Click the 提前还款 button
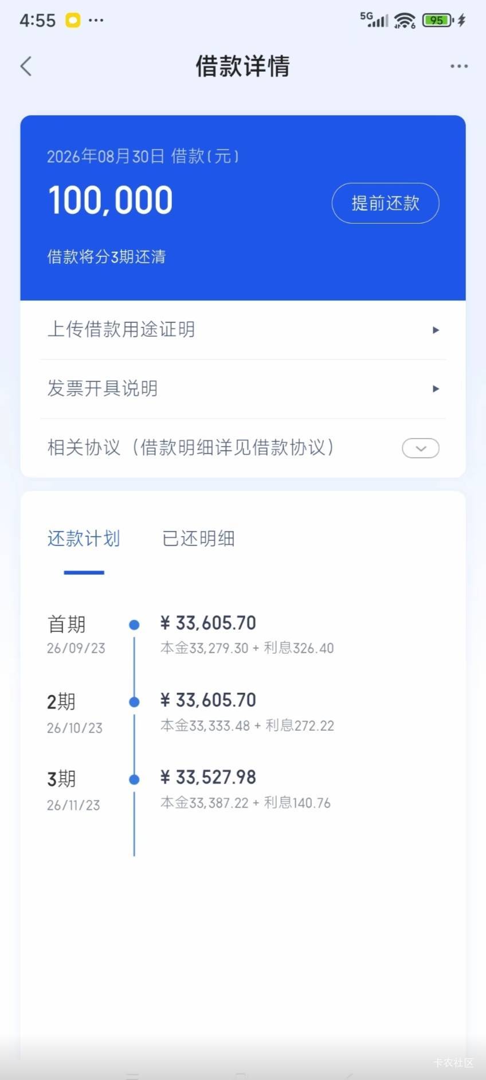The width and height of the screenshot is (486, 1080). 386,203
